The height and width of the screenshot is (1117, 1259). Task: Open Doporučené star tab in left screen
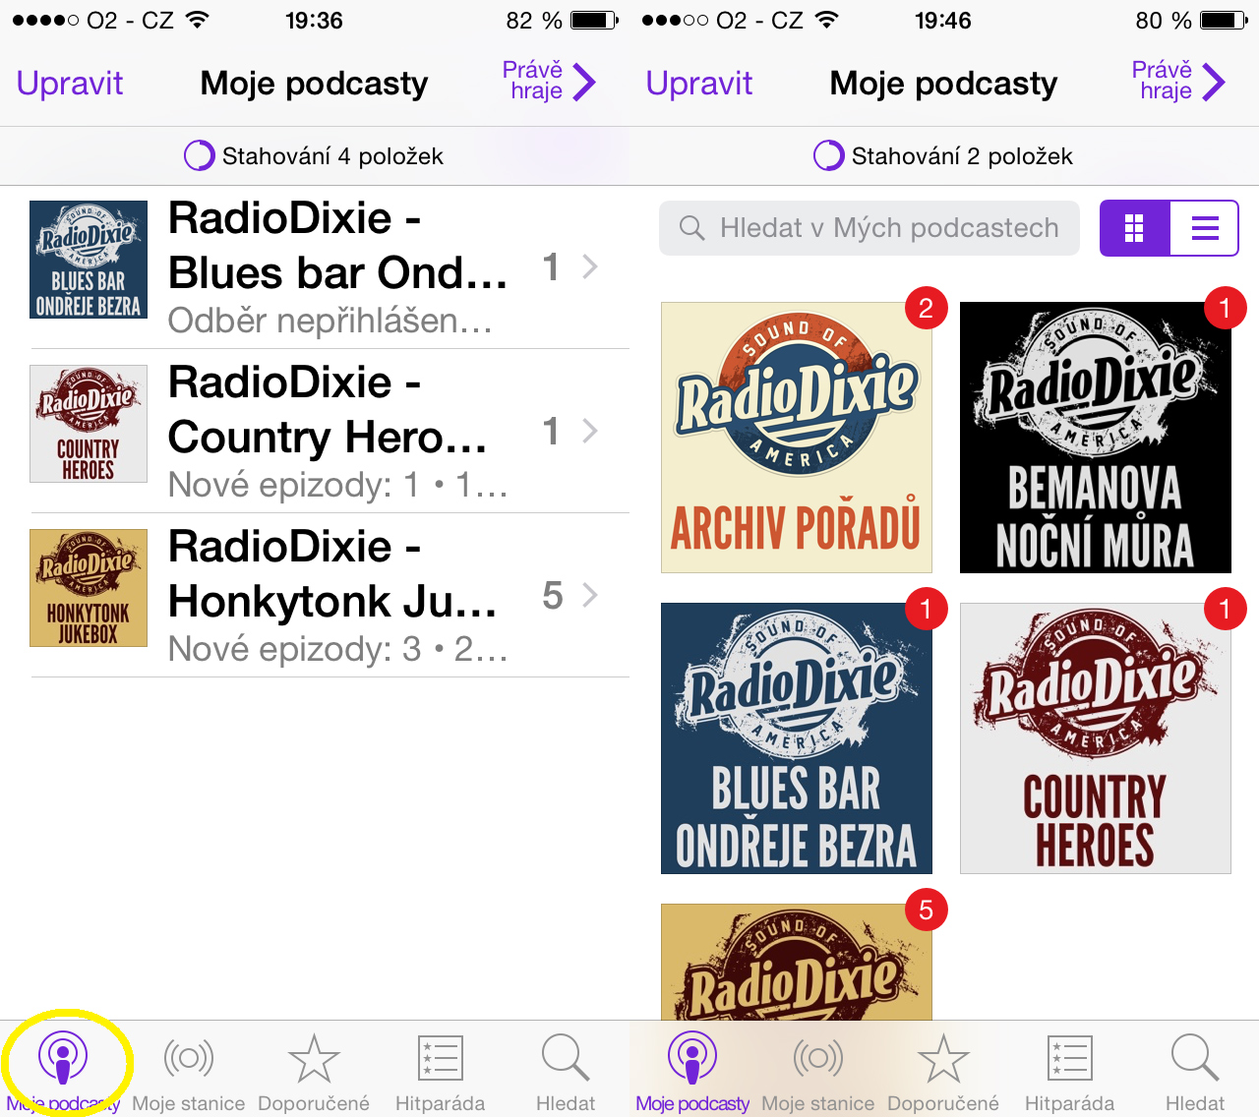pos(314,1074)
